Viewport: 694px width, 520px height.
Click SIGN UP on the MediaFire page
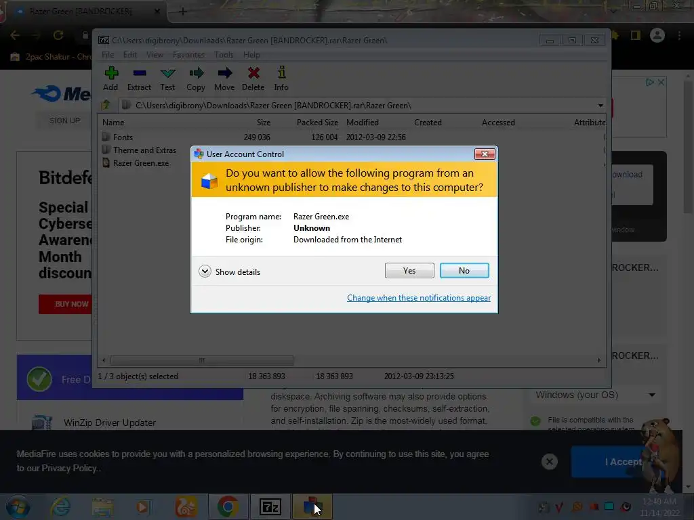(64, 121)
